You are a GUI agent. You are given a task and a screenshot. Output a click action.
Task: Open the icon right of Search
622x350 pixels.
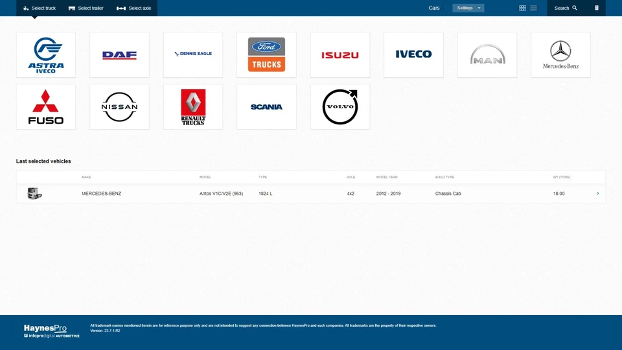tap(597, 8)
